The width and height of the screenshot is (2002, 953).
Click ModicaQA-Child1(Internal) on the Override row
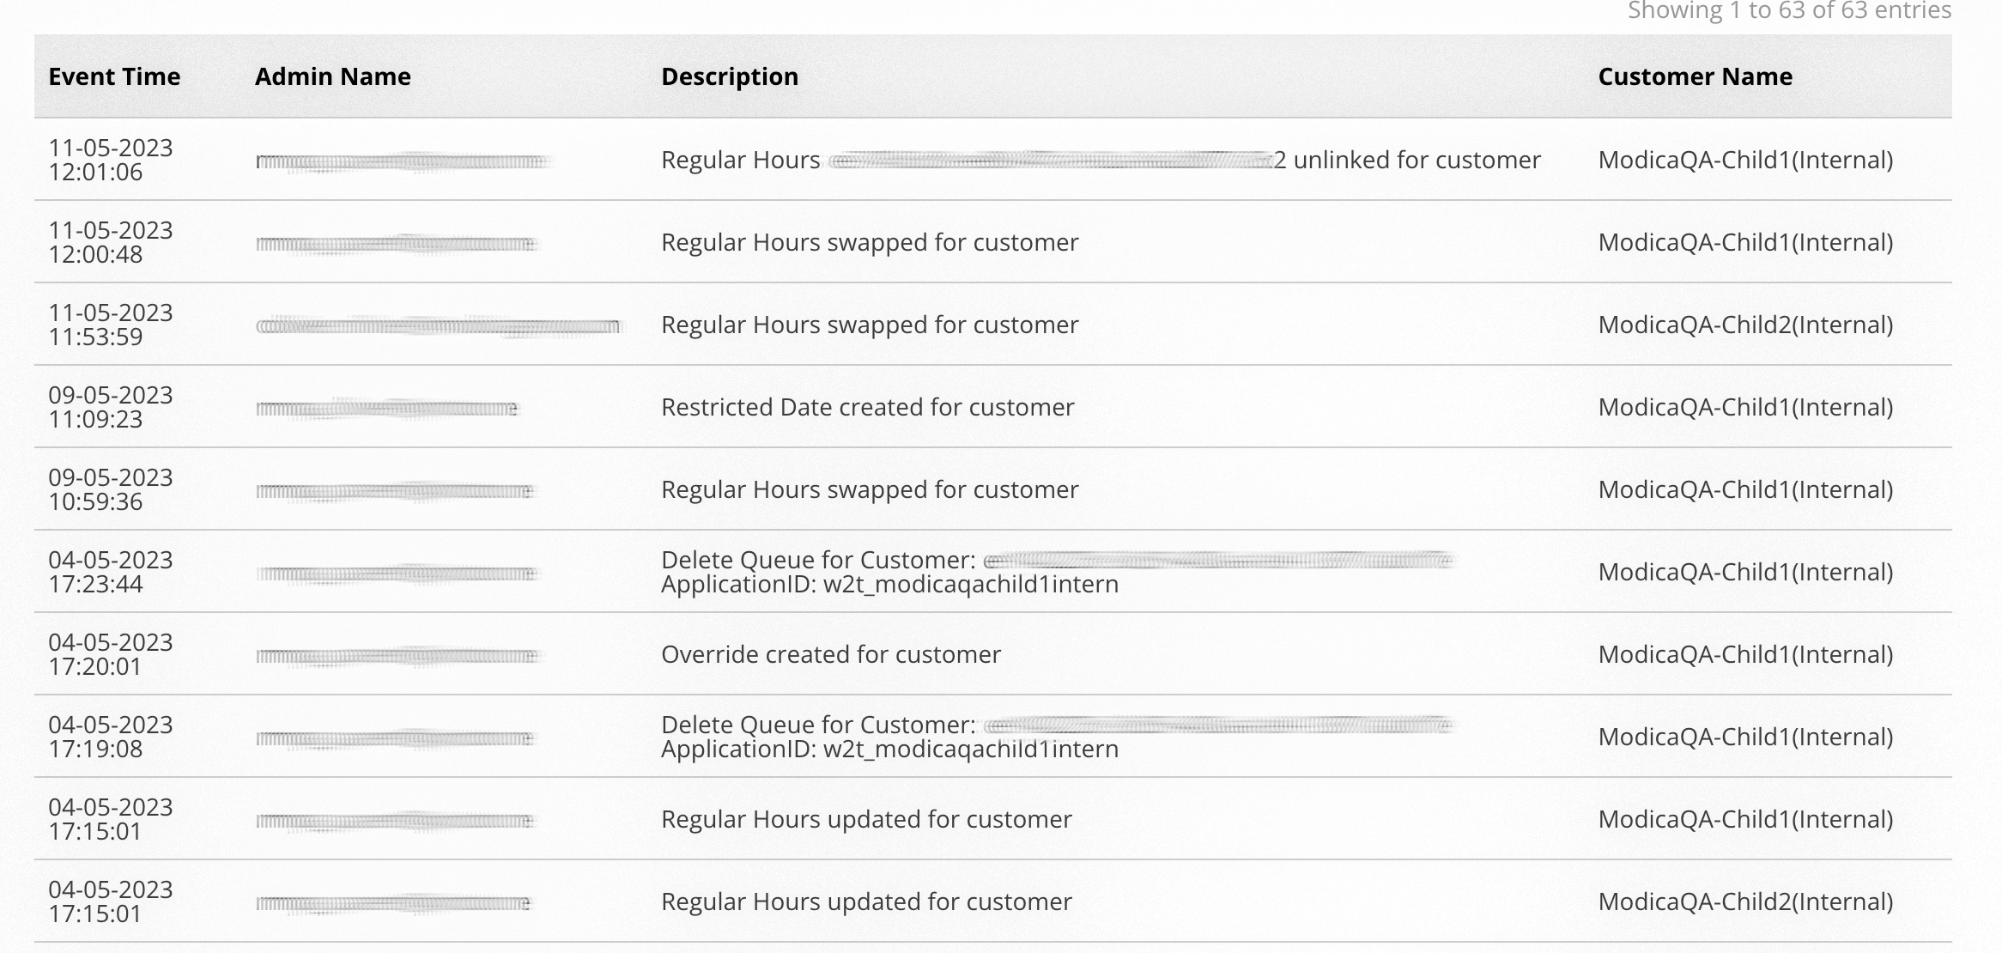[x=1746, y=653]
